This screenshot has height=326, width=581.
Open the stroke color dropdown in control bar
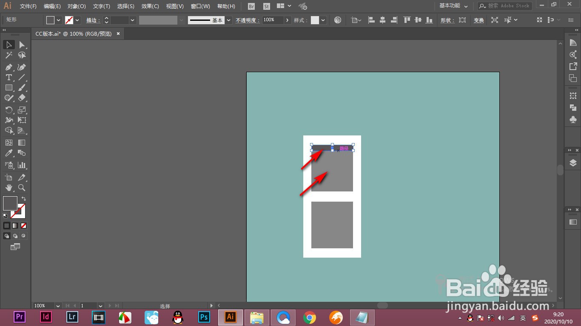(77, 20)
